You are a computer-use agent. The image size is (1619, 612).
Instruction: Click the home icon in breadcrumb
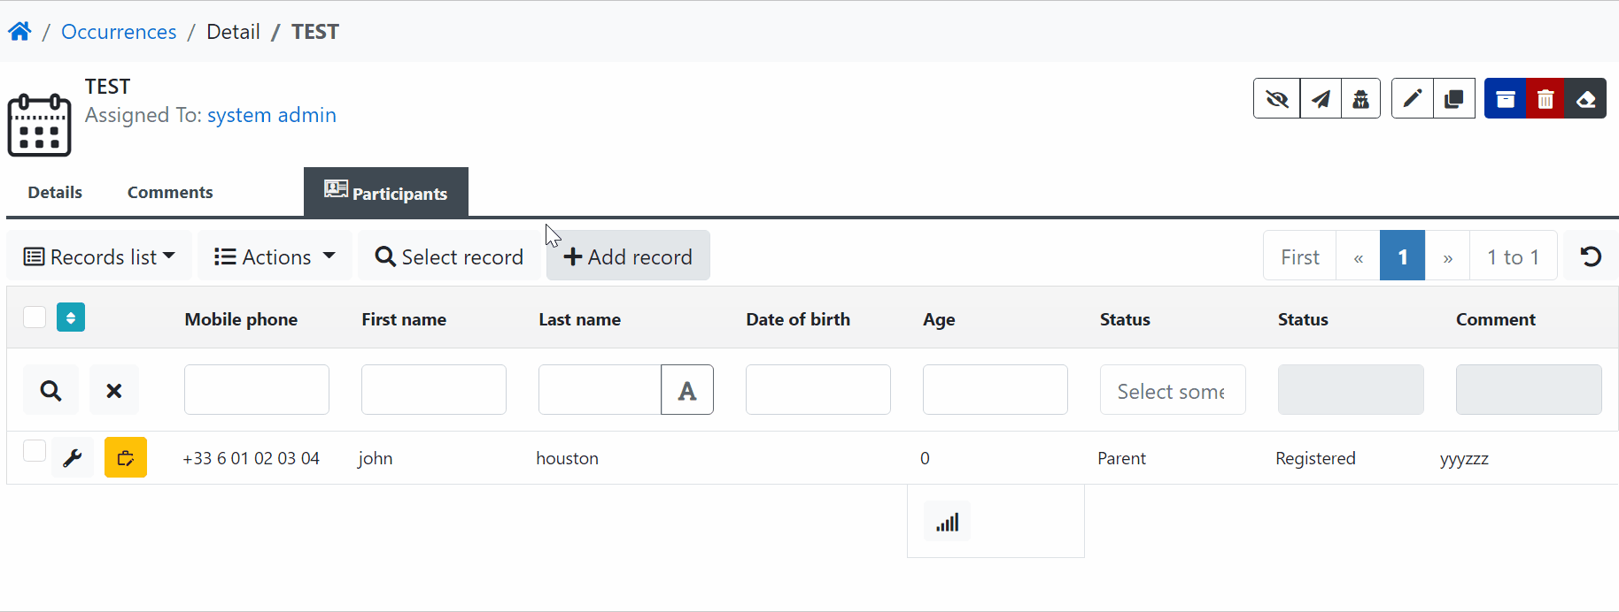[x=19, y=32]
